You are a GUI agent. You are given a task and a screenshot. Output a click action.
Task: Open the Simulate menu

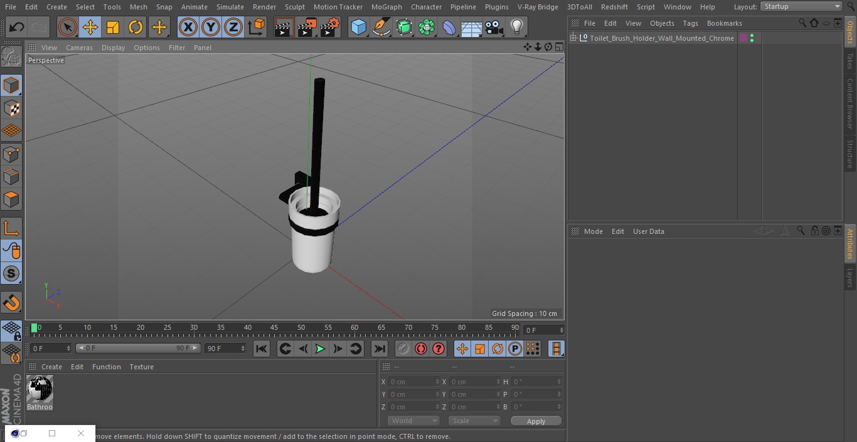(230, 7)
